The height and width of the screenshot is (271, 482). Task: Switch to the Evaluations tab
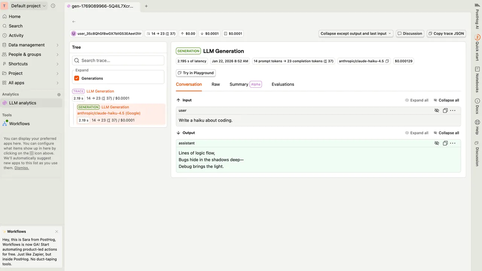click(283, 84)
